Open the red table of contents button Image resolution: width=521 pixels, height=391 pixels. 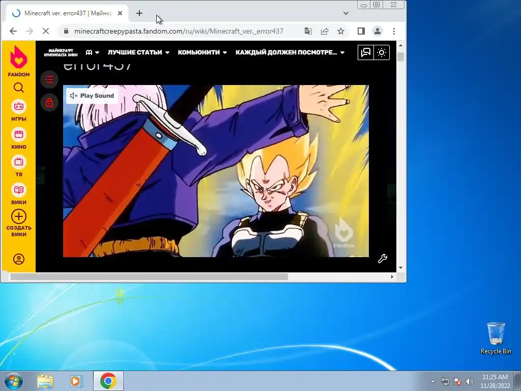tap(49, 79)
